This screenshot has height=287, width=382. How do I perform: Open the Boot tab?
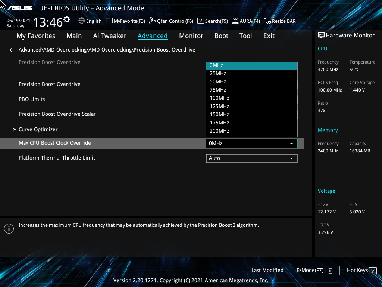tap(221, 36)
